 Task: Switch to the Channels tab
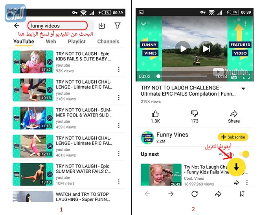tap(108, 41)
